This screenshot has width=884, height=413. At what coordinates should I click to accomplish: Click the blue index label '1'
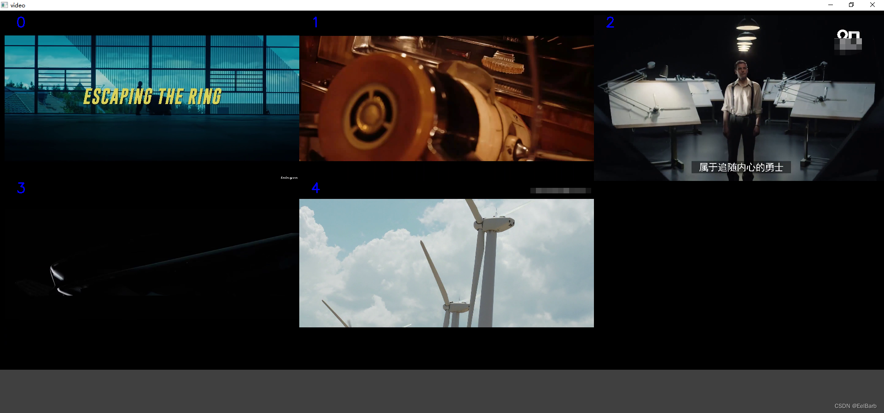pos(315,22)
